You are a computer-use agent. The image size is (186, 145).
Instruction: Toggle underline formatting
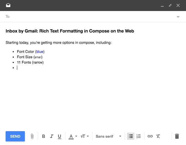click(60, 136)
